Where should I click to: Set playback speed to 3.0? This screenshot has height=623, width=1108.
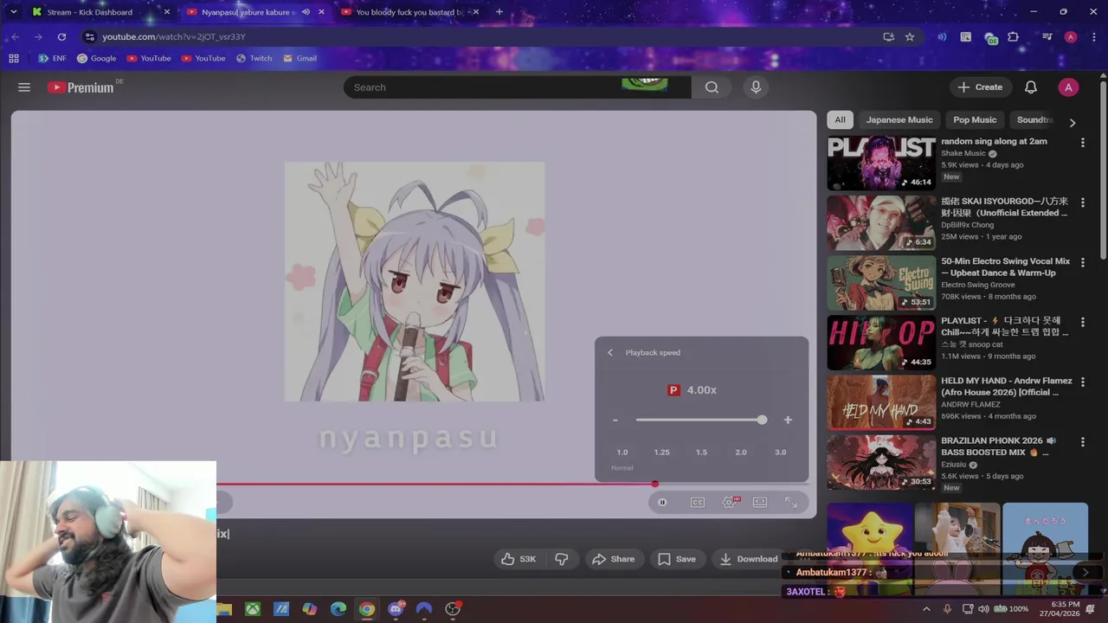780,453
